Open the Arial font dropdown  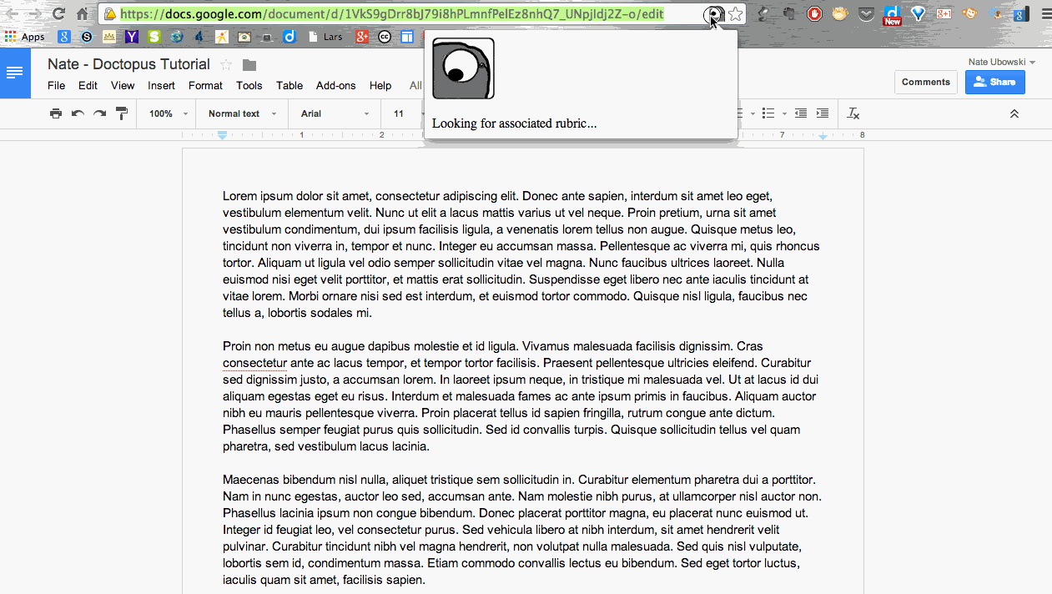335,113
